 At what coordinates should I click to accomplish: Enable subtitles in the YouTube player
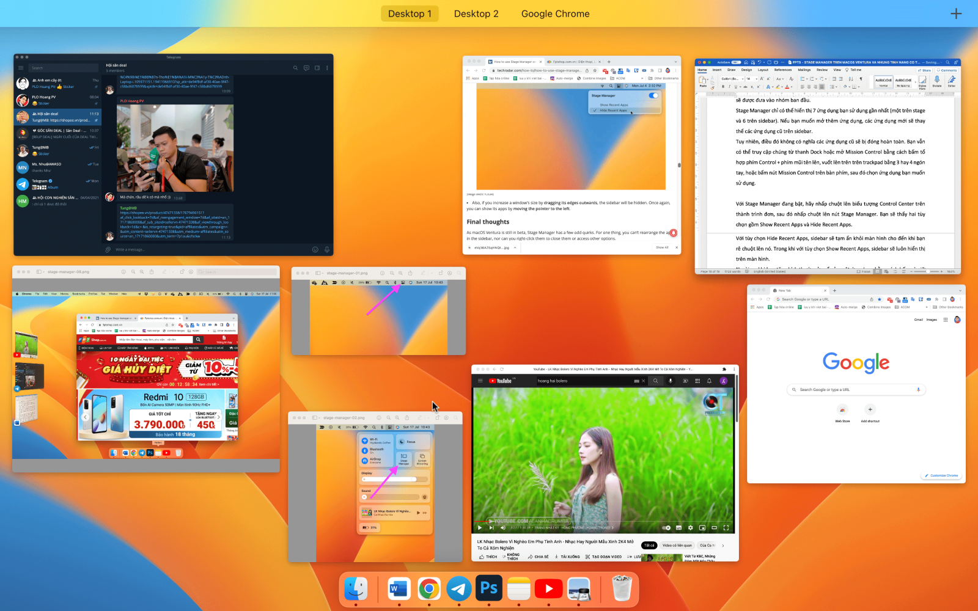(x=678, y=528)
